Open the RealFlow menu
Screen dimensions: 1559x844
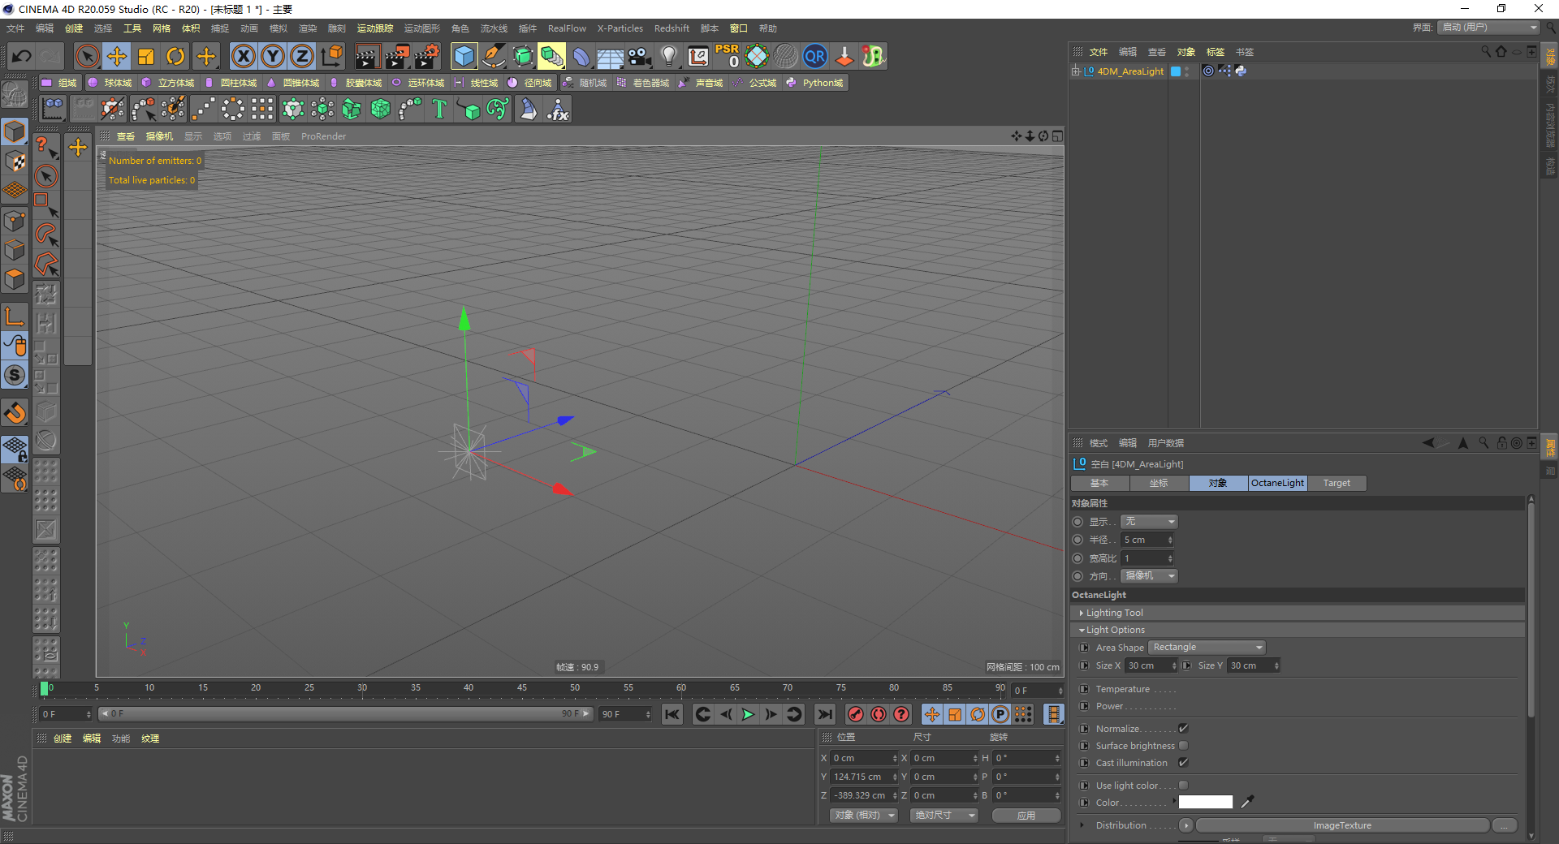click(x=567, y=28)
